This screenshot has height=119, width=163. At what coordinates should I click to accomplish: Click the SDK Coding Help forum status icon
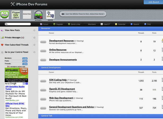(x=43, y=81)
